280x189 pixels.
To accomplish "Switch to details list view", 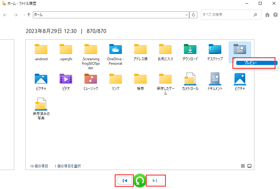I will coord(243,166).
